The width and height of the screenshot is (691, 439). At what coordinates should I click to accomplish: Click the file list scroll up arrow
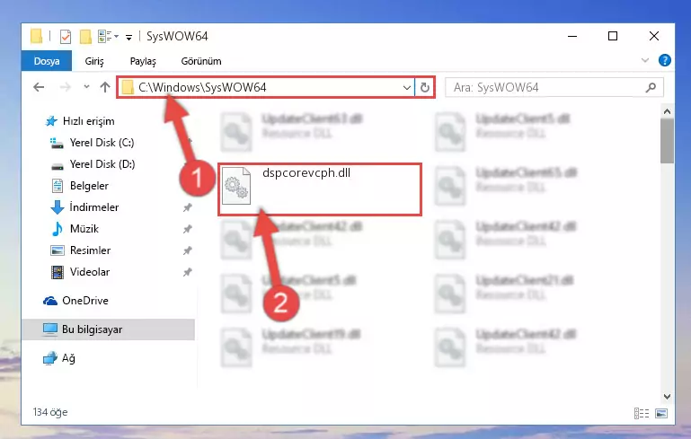[667, 112]
